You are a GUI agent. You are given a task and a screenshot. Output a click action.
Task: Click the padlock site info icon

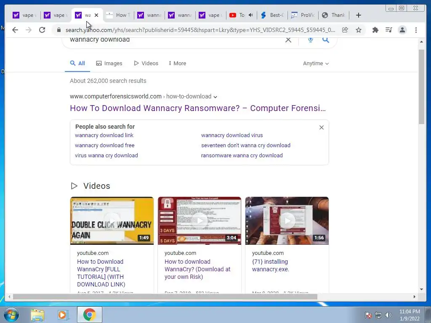pyautogui.click(x=59, y=30)
